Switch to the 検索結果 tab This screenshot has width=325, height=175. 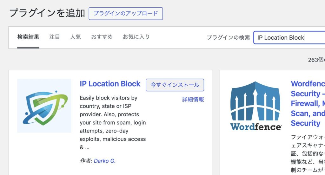[28, 37]
